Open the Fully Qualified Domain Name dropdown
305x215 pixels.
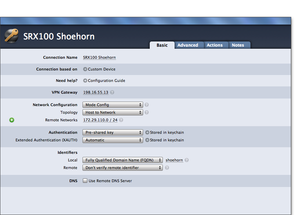122,160
